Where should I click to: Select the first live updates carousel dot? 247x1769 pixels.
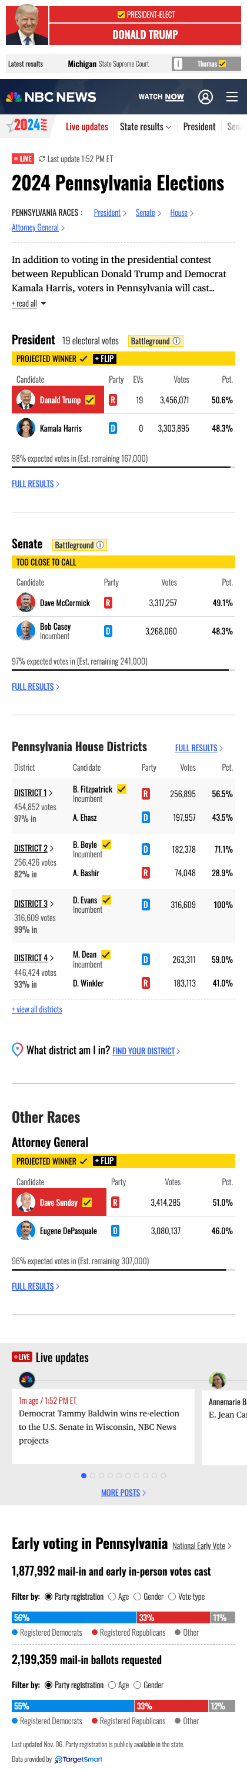pos(84,1475)
